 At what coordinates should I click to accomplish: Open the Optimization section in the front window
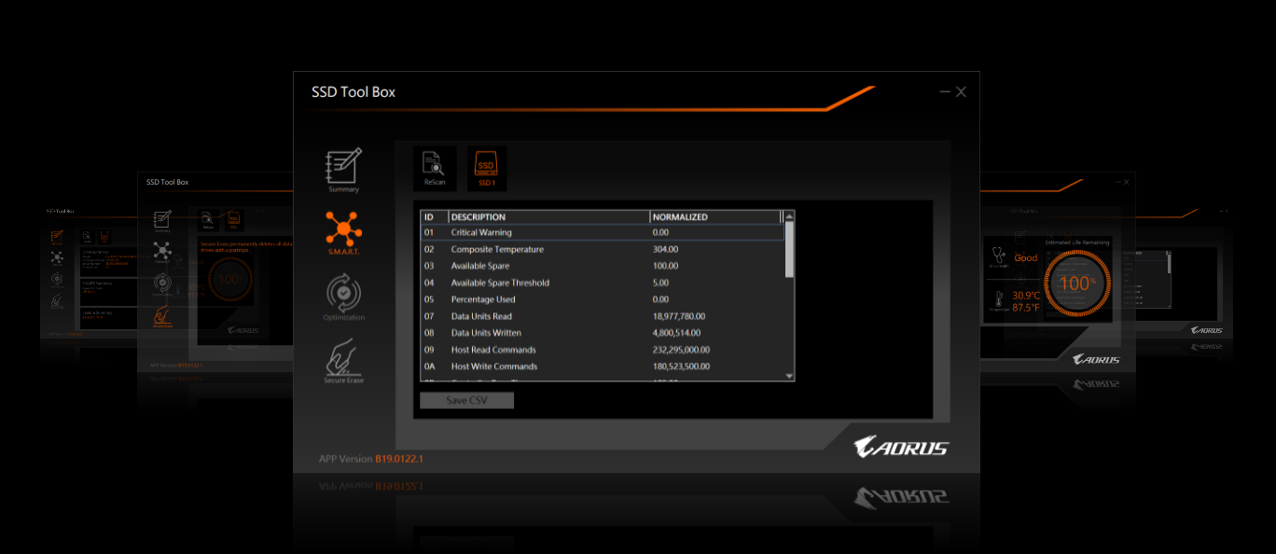pos(343,295)
